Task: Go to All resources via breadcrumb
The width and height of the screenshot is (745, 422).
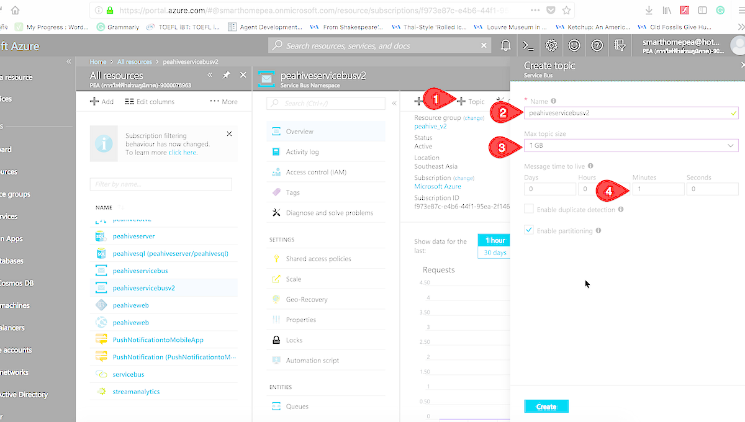Action: 135,61
